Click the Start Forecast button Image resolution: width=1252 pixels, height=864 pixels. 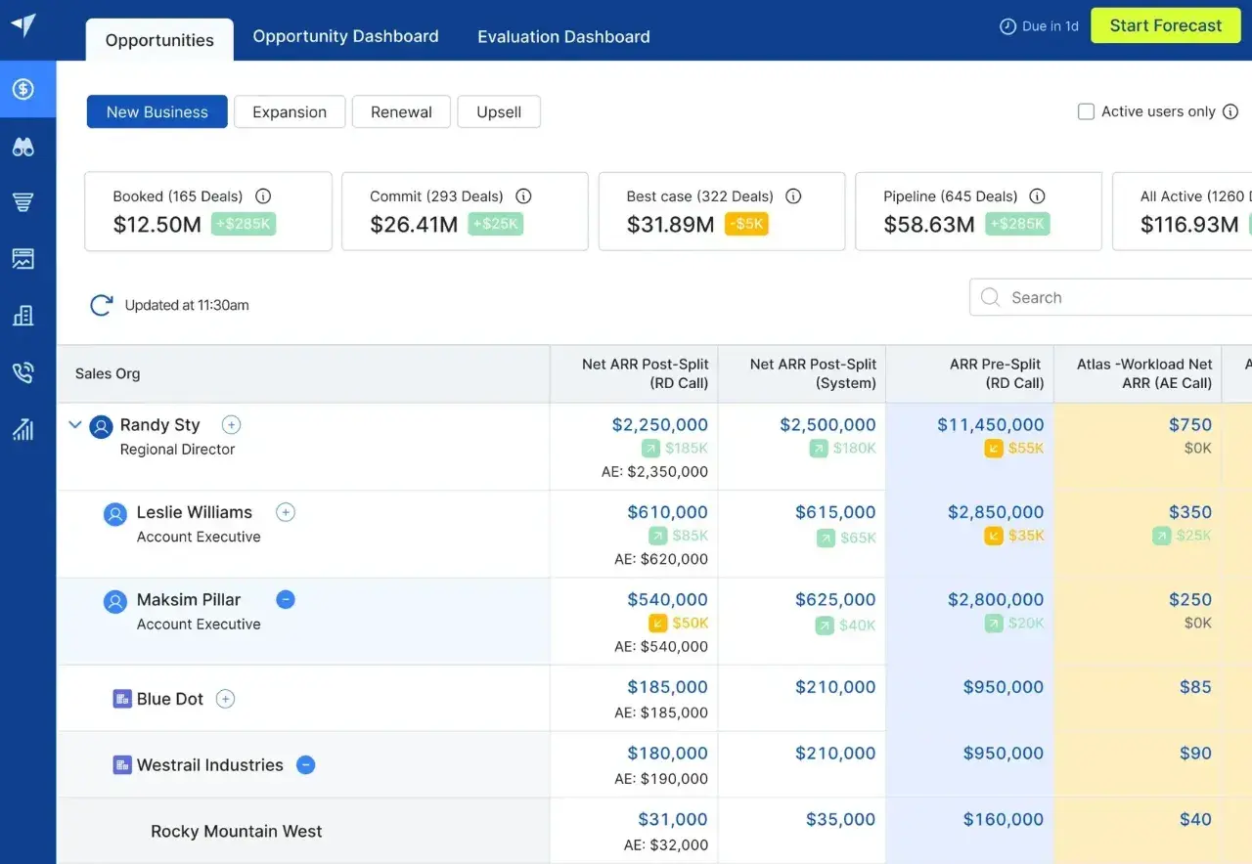(x=1165, y=26)
